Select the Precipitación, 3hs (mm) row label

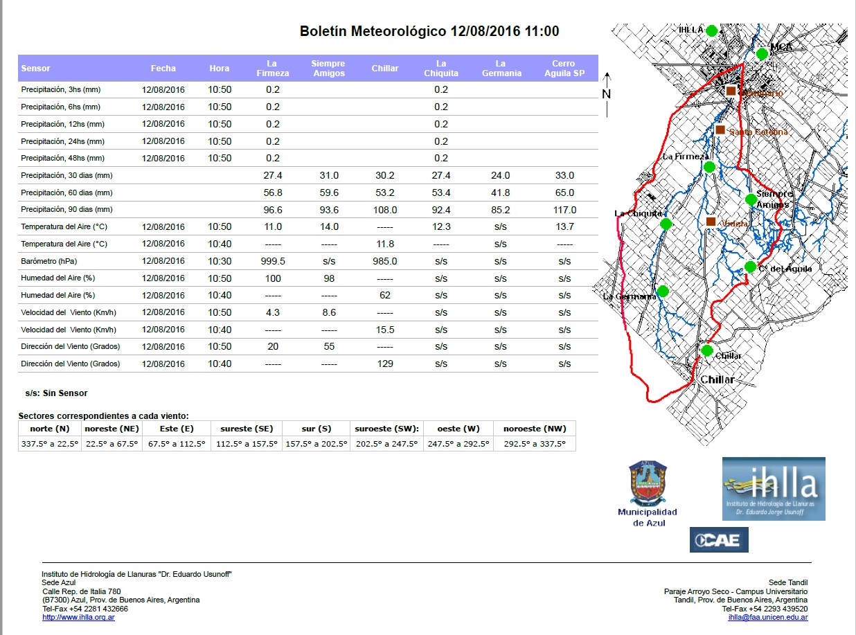point(61,90)
